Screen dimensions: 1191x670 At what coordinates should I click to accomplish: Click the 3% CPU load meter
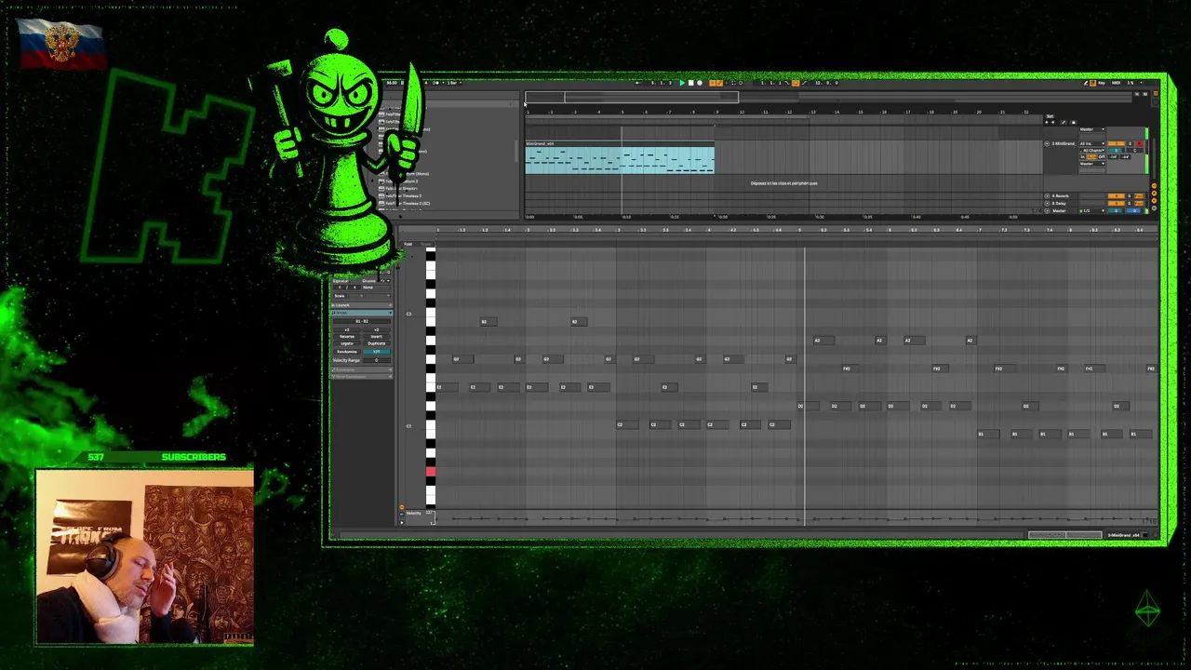1131,83
